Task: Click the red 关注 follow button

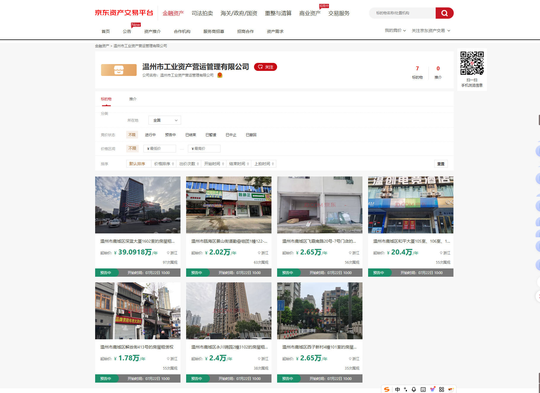Action: pos(266,67)
